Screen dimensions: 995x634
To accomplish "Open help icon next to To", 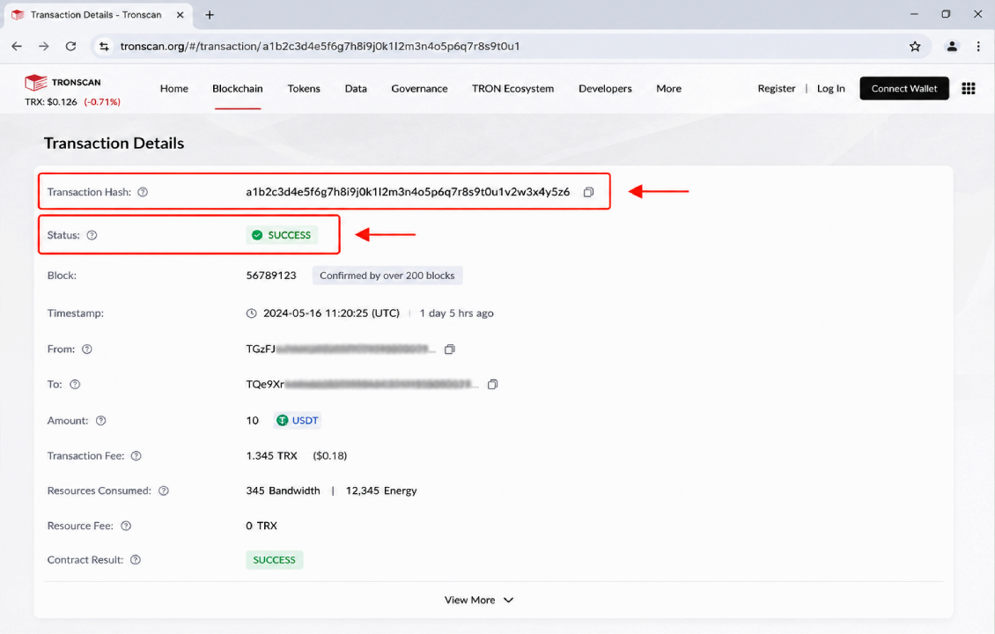I will [75, 384].
